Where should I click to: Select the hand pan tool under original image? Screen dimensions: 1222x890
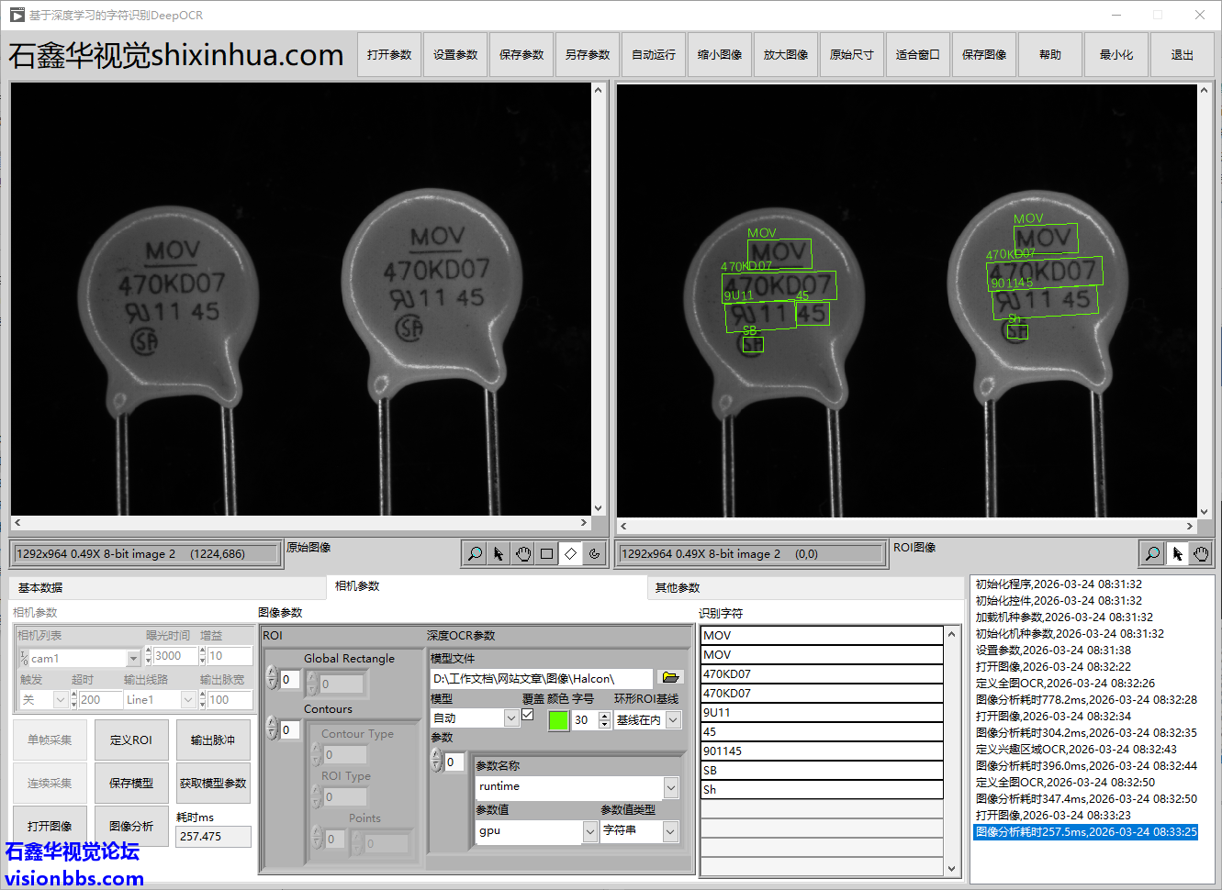click(522, 553)
